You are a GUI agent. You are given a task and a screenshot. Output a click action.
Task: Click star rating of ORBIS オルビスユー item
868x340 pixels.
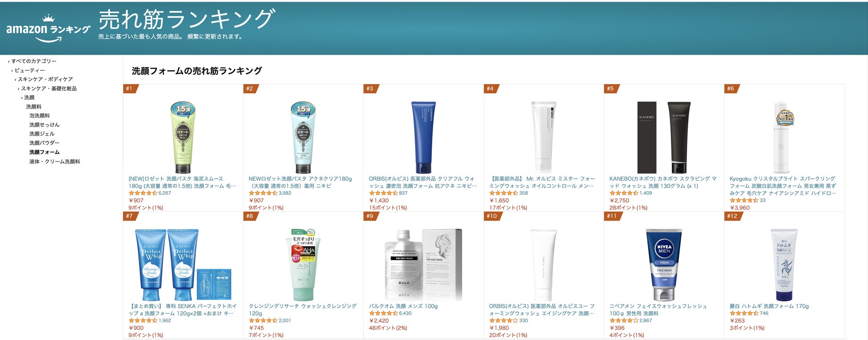(503, 320)
